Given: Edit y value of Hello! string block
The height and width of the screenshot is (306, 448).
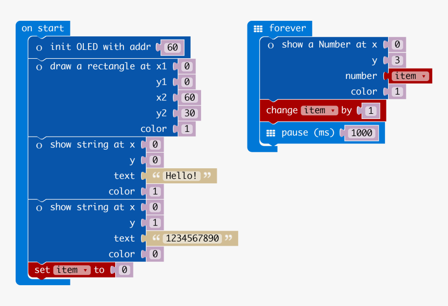Looking at the screenshot, I should click(x=155, y=160).
